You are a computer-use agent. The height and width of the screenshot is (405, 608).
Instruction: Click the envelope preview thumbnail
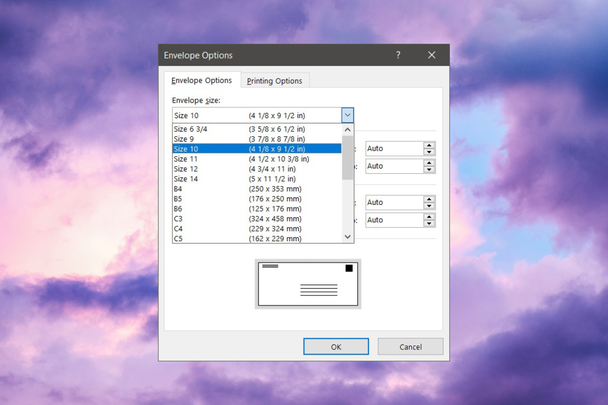pyautogui.click(x=308, y=284)
